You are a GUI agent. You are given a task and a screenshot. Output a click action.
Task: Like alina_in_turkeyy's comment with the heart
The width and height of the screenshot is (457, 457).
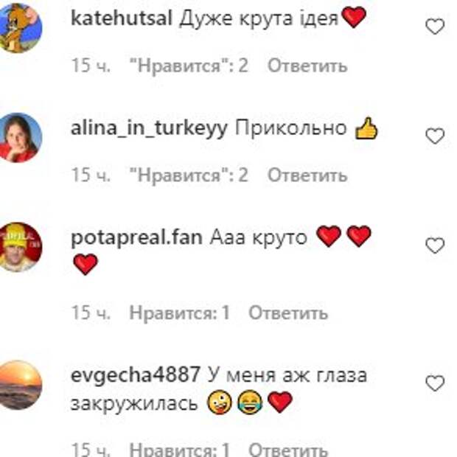(x=435, y=136)
